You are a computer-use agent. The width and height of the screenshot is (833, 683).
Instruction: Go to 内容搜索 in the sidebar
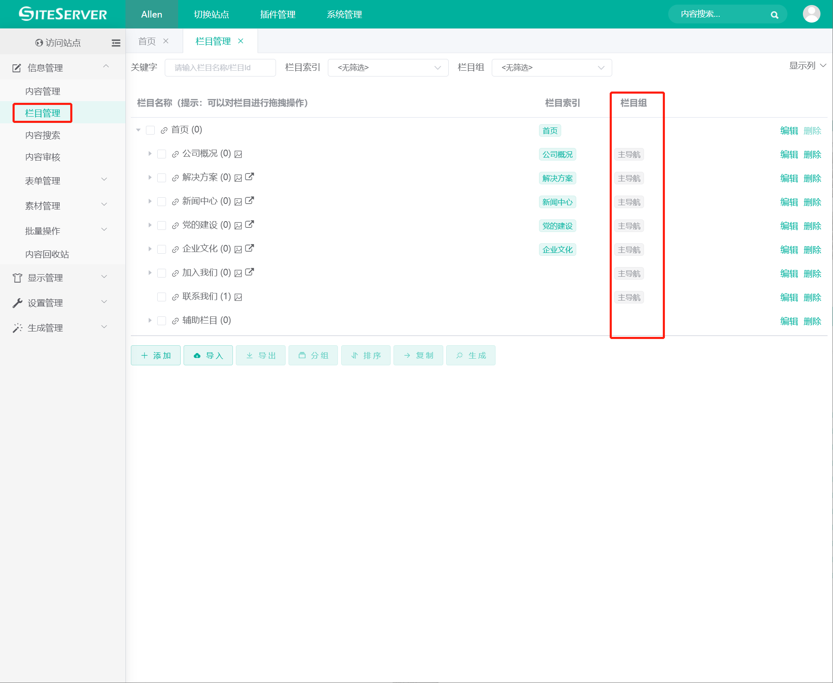click(43, 135)
